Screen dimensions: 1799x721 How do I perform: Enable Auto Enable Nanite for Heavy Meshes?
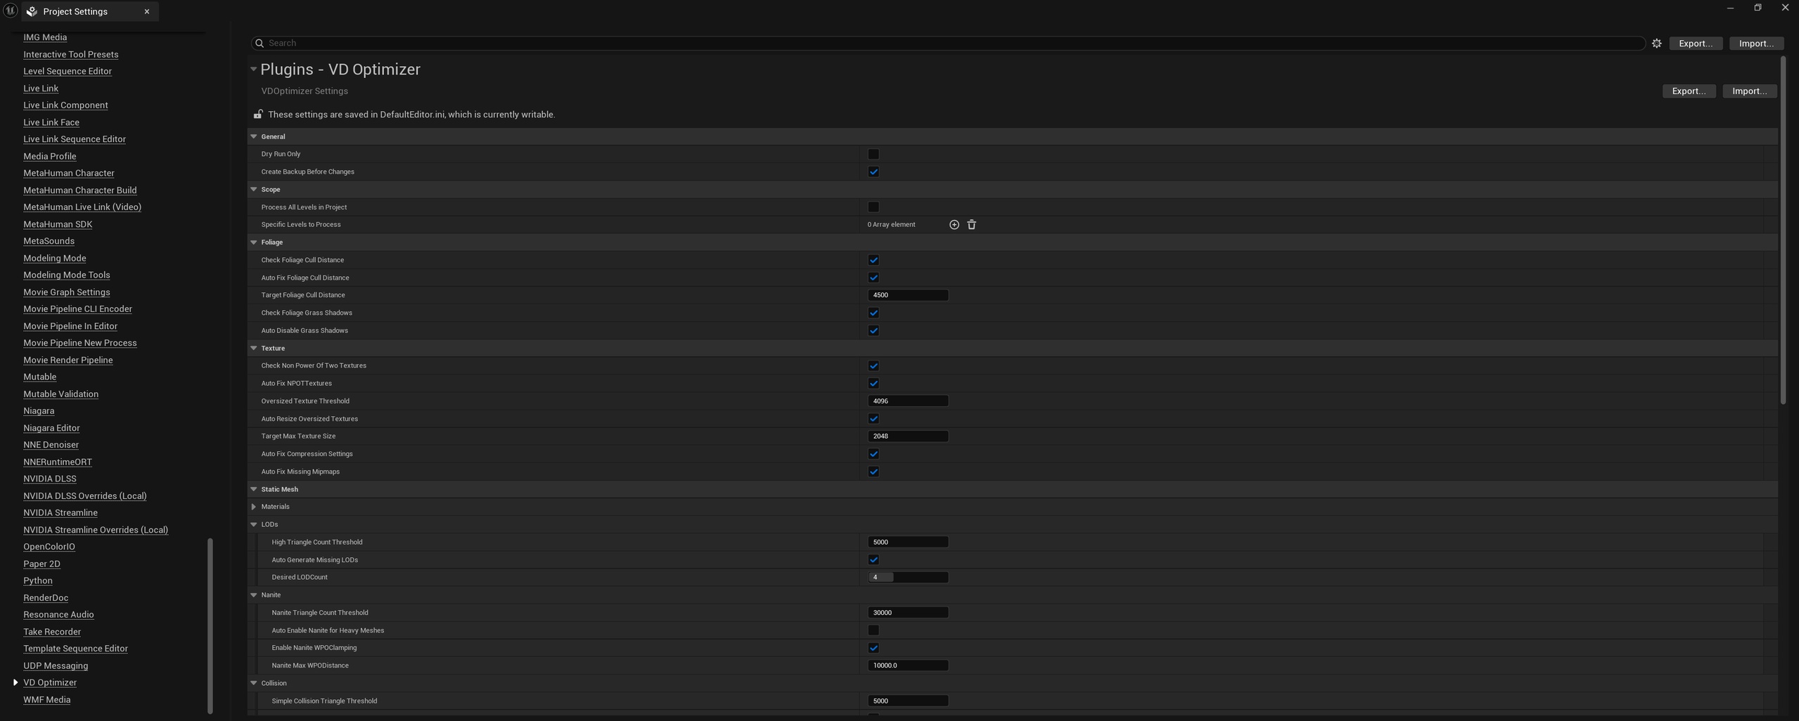pos(873,630)
